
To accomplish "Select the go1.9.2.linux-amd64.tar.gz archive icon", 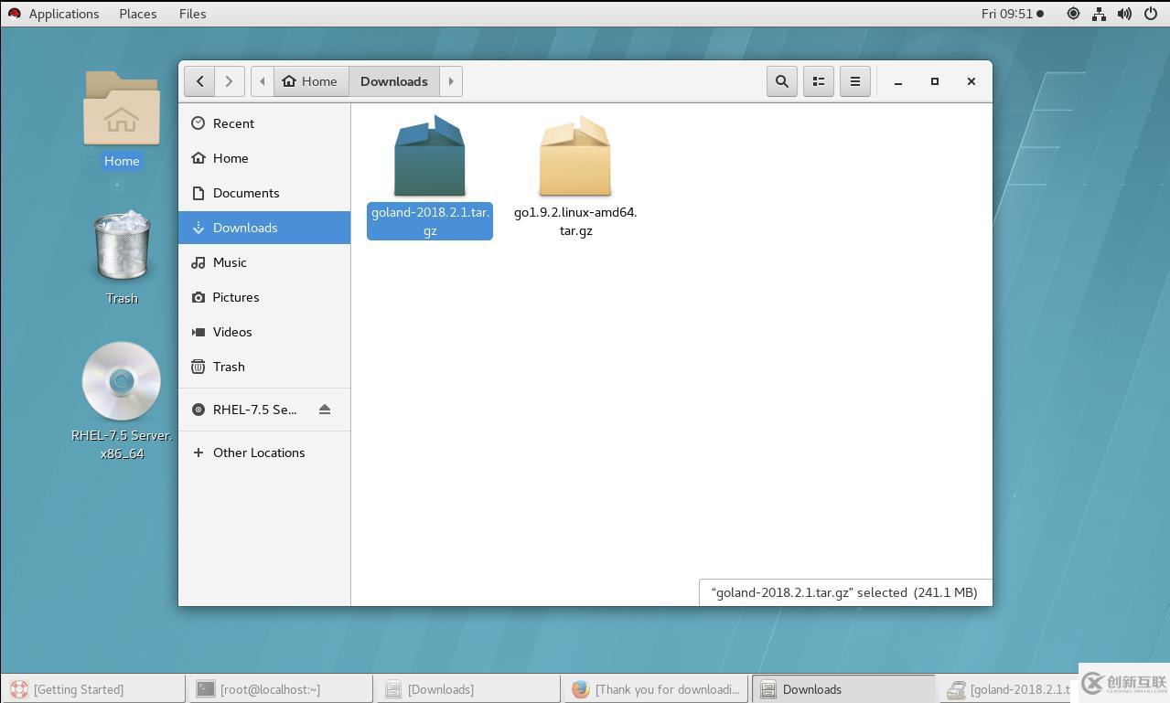I will click(x=575, y=155).
